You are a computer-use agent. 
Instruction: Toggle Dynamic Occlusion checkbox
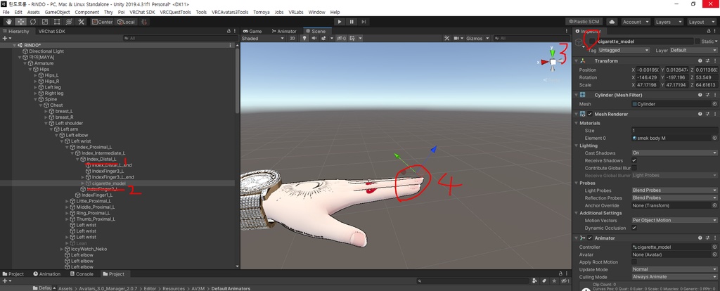[x=634, y=228]
